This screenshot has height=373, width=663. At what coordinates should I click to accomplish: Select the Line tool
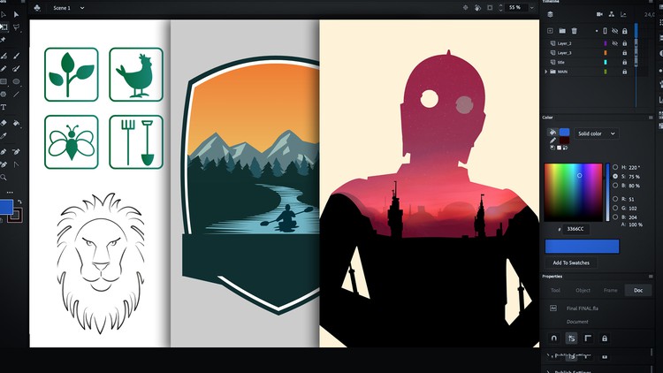16,95
